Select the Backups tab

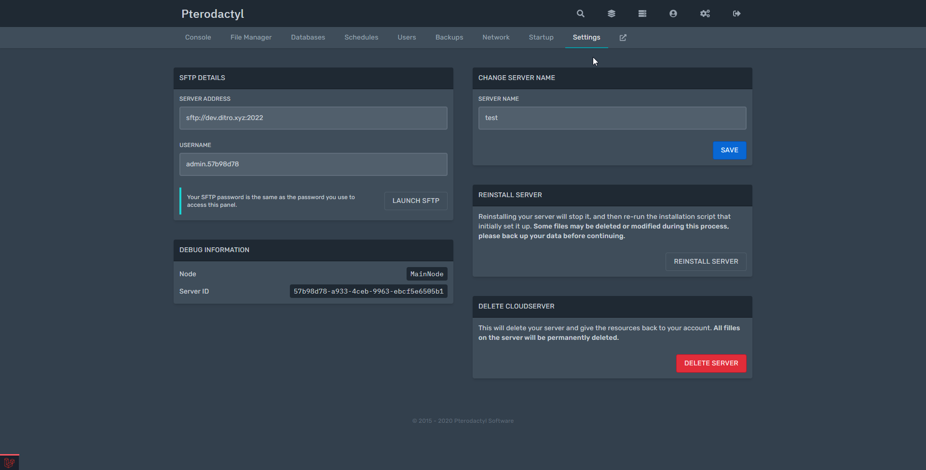pyautogui.click(x=449, y=38)
